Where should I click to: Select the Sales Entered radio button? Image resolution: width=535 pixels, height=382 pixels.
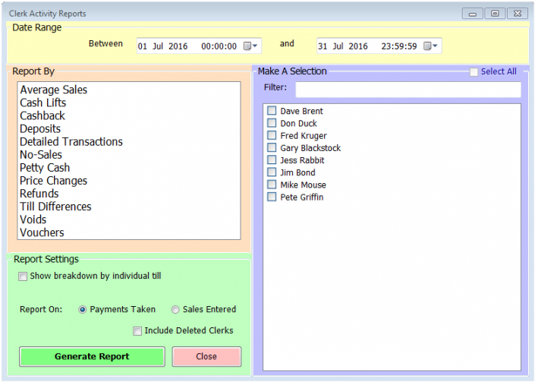(x=175, y=310)
